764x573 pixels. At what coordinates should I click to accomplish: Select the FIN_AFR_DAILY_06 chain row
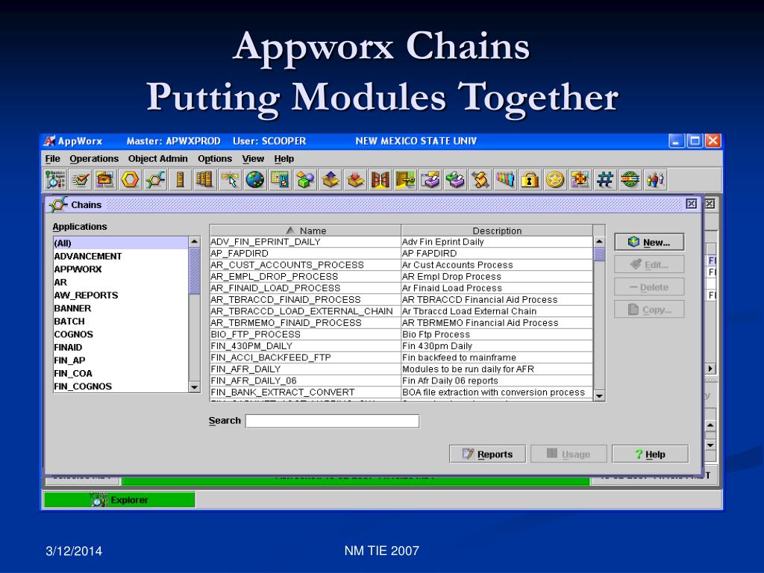coord(401,381)
